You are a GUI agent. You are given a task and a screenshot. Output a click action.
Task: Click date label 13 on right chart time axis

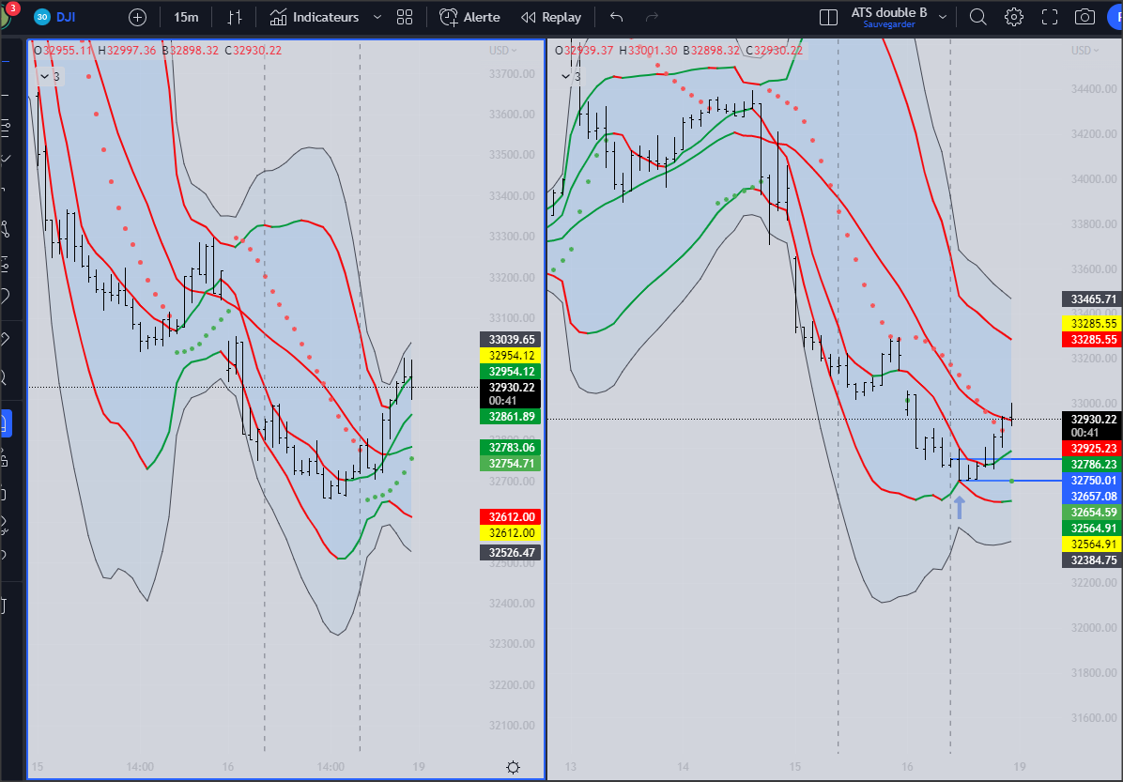coord(570,767)
